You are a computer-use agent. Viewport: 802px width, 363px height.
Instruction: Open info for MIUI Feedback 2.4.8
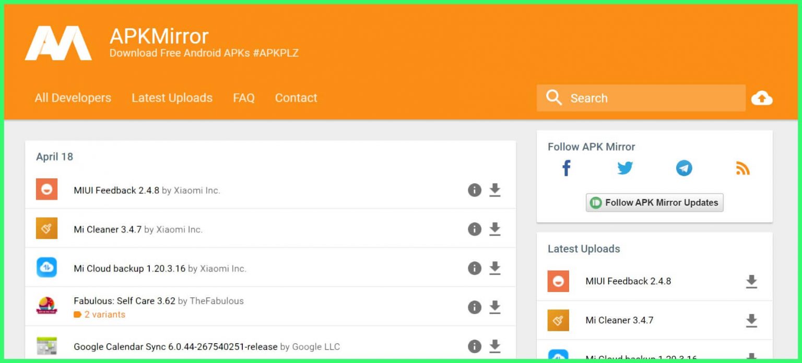coord(474,190)
